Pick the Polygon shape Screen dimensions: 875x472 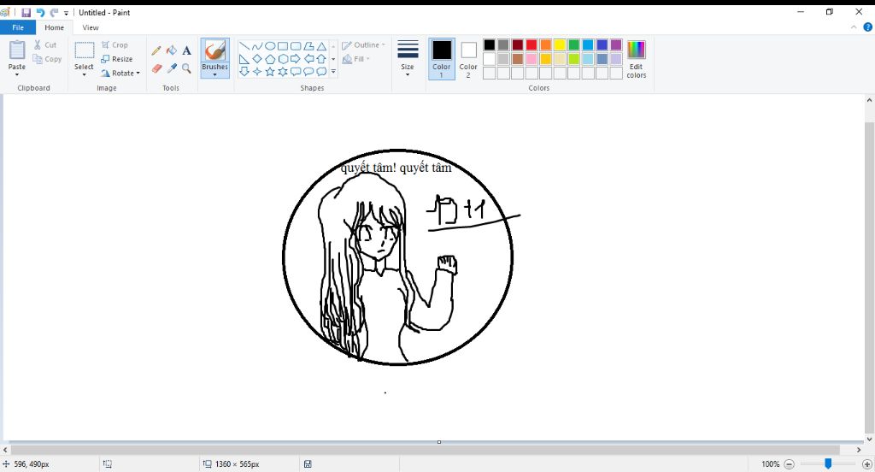click(x=308, y=46)
